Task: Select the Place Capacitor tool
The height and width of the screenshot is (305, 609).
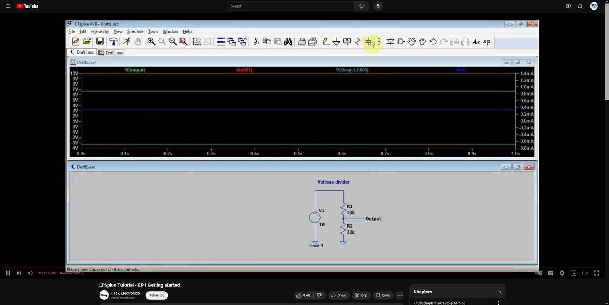Action: coord(369,42)
